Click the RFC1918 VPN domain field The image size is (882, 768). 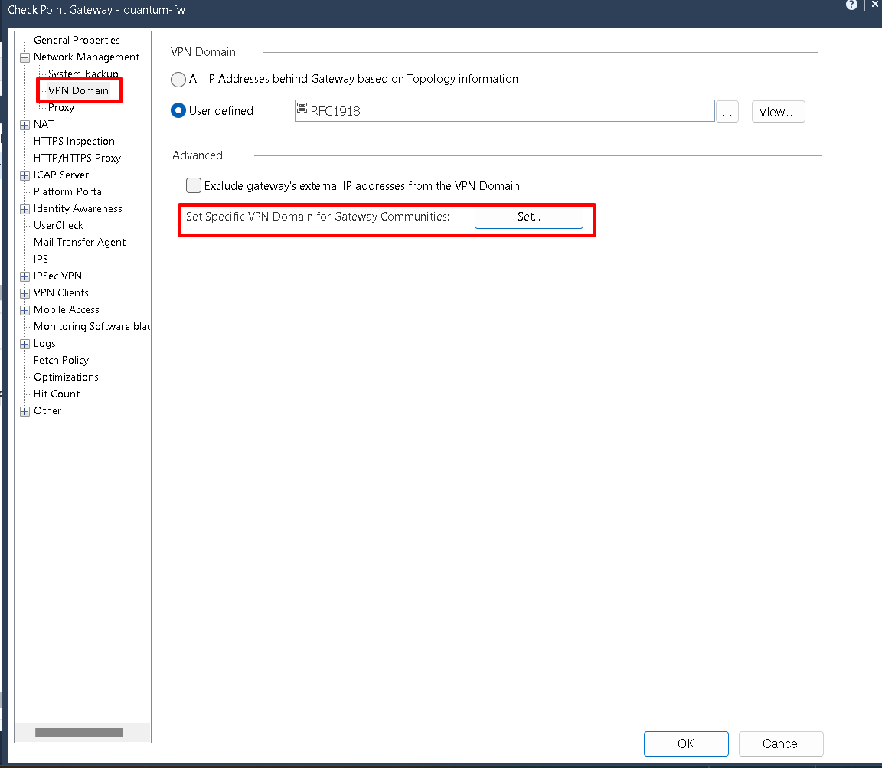(505, 111)
